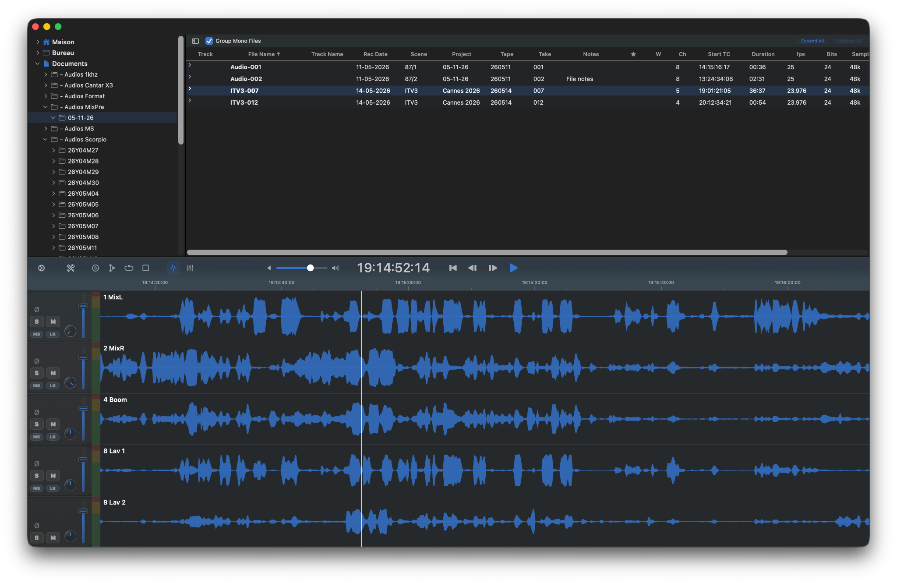Image resolution: width=897 pixels, height=583 pixels.
Task: Mute the 8 Lav 1 track
Action: 53,476
